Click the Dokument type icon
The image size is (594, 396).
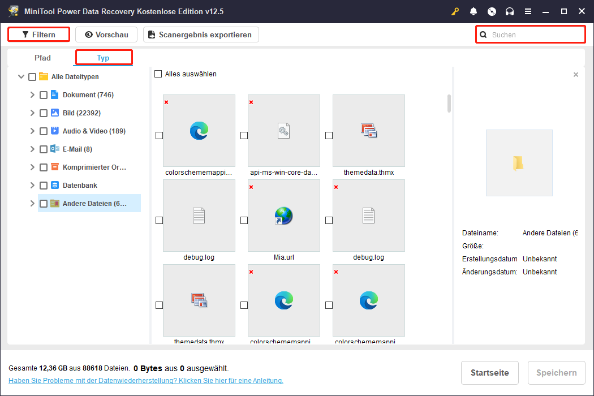[x=54, y=94]
